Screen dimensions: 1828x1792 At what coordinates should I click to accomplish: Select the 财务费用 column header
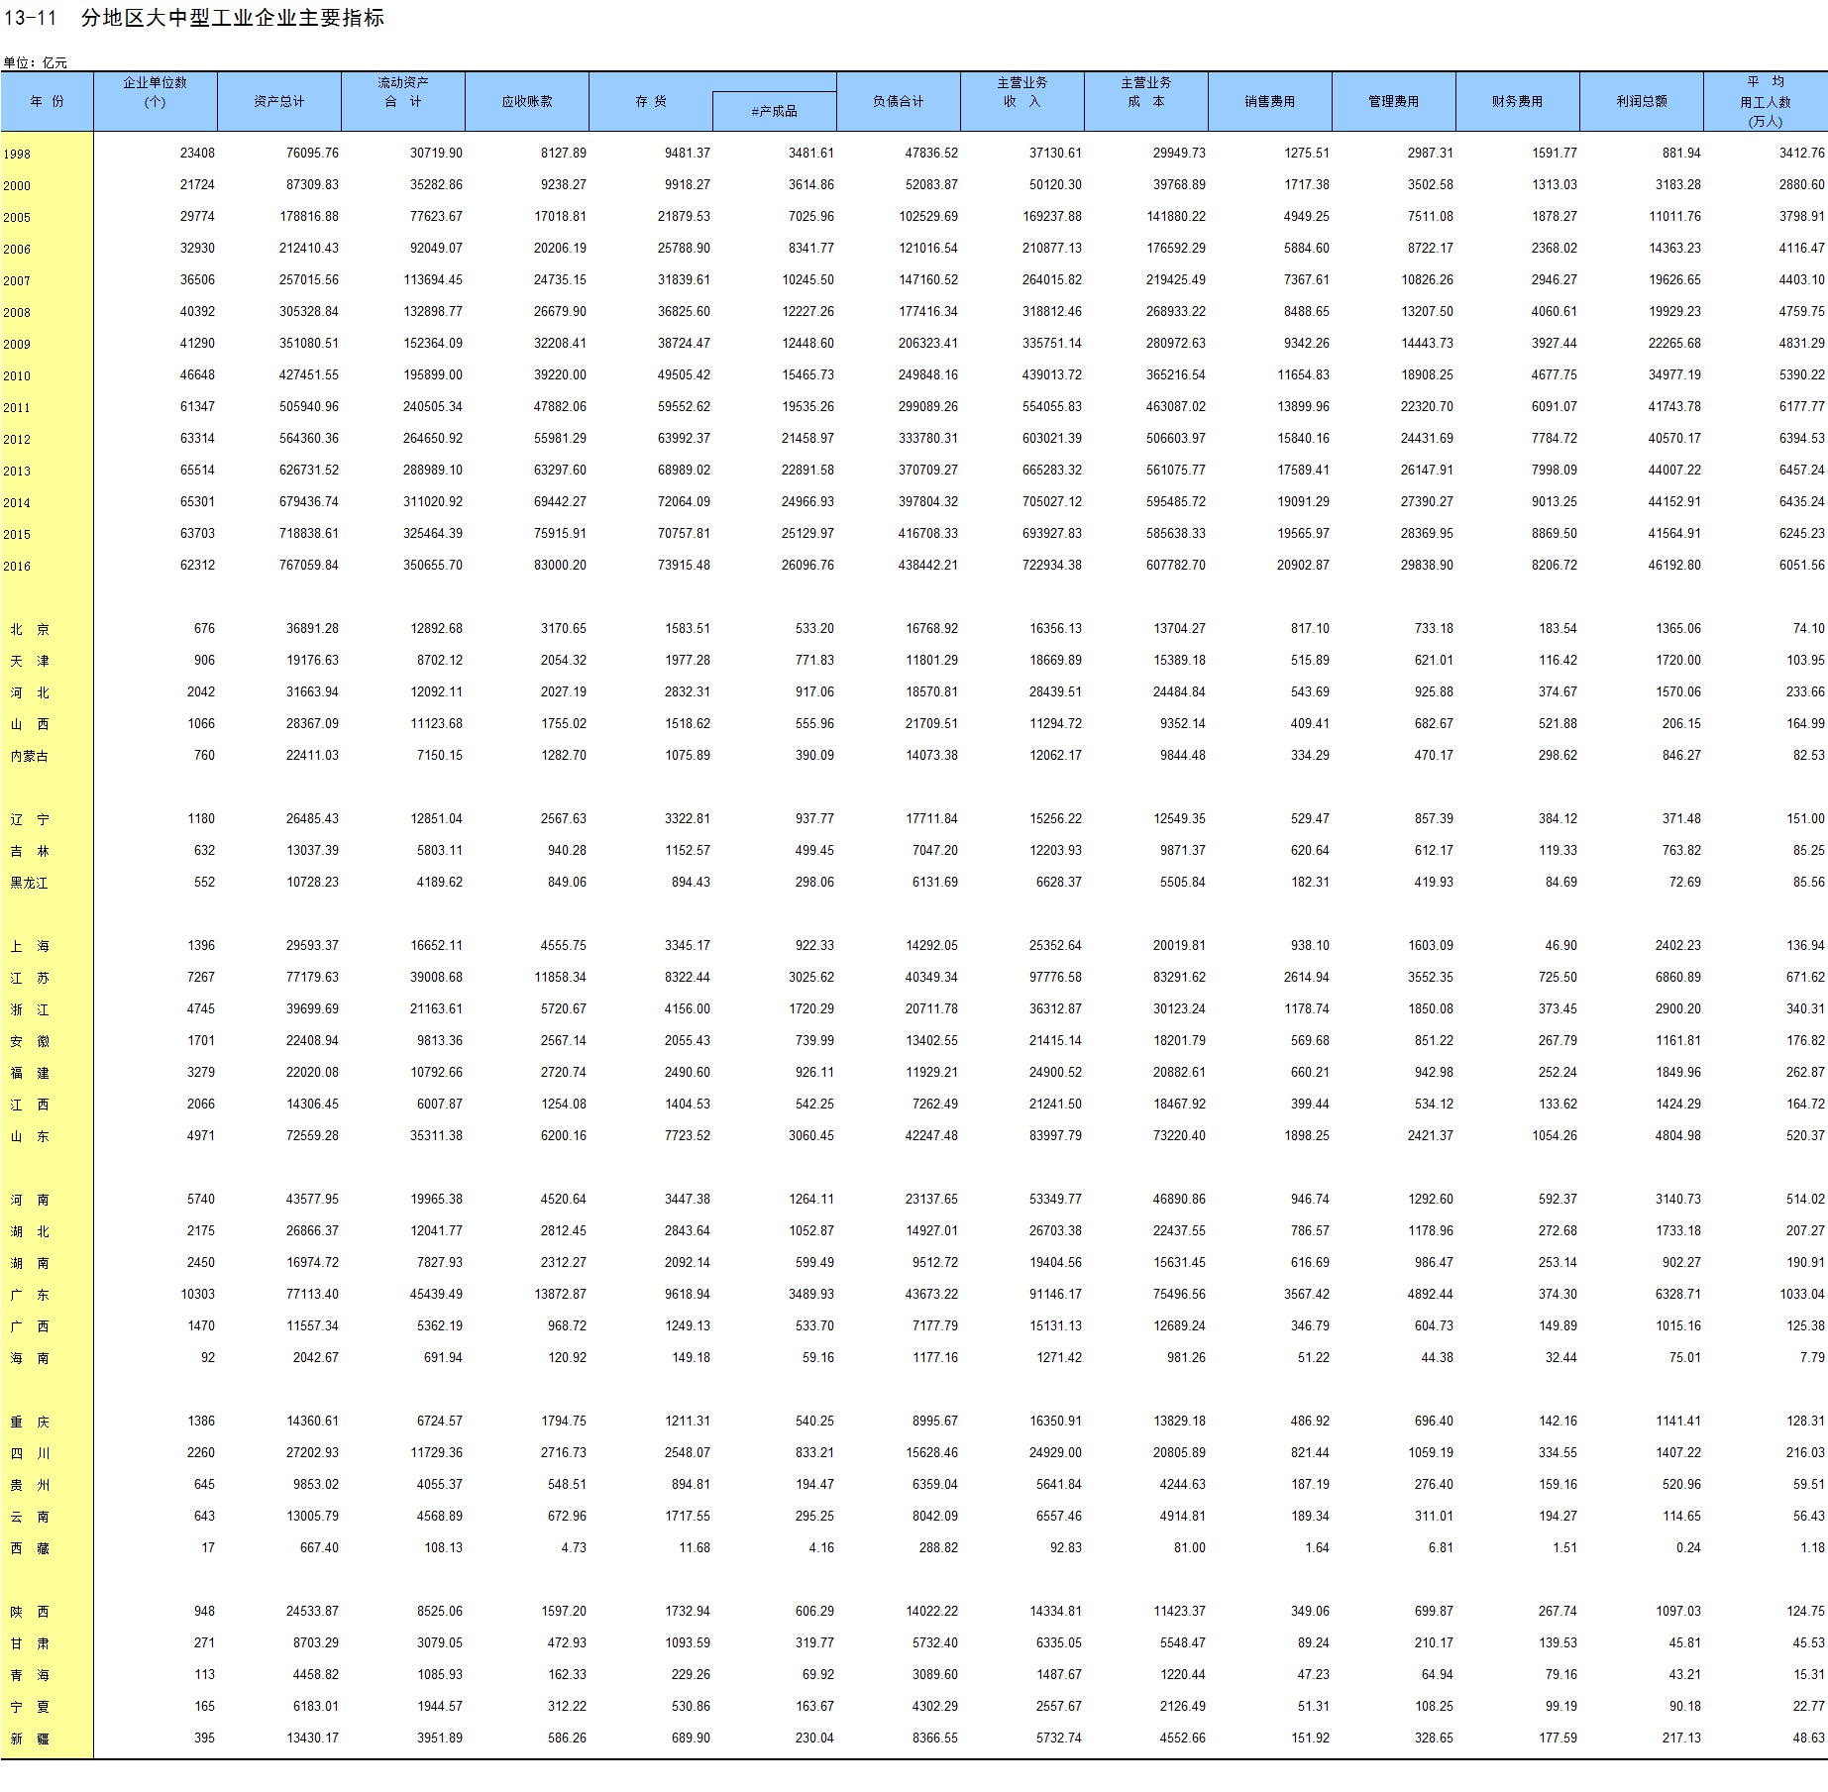pyautogui.click(x=1517, y=101)
